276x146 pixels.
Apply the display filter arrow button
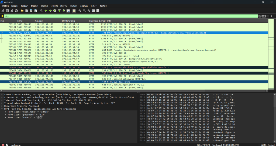(x=264, y=16)
